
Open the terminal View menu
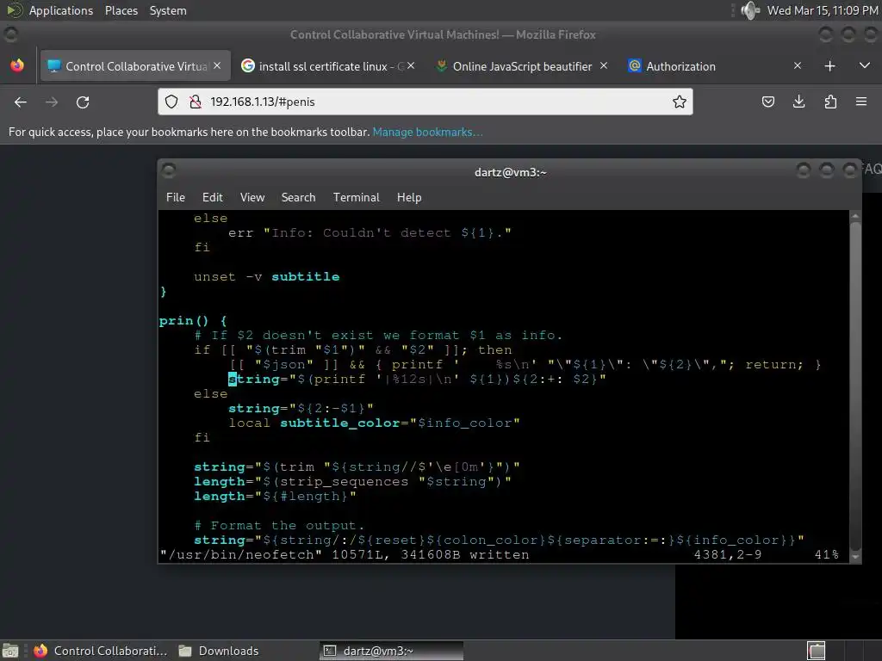click(252, 197)
